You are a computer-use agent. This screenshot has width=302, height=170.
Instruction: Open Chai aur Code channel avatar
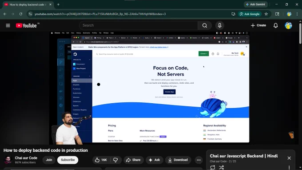8,160
